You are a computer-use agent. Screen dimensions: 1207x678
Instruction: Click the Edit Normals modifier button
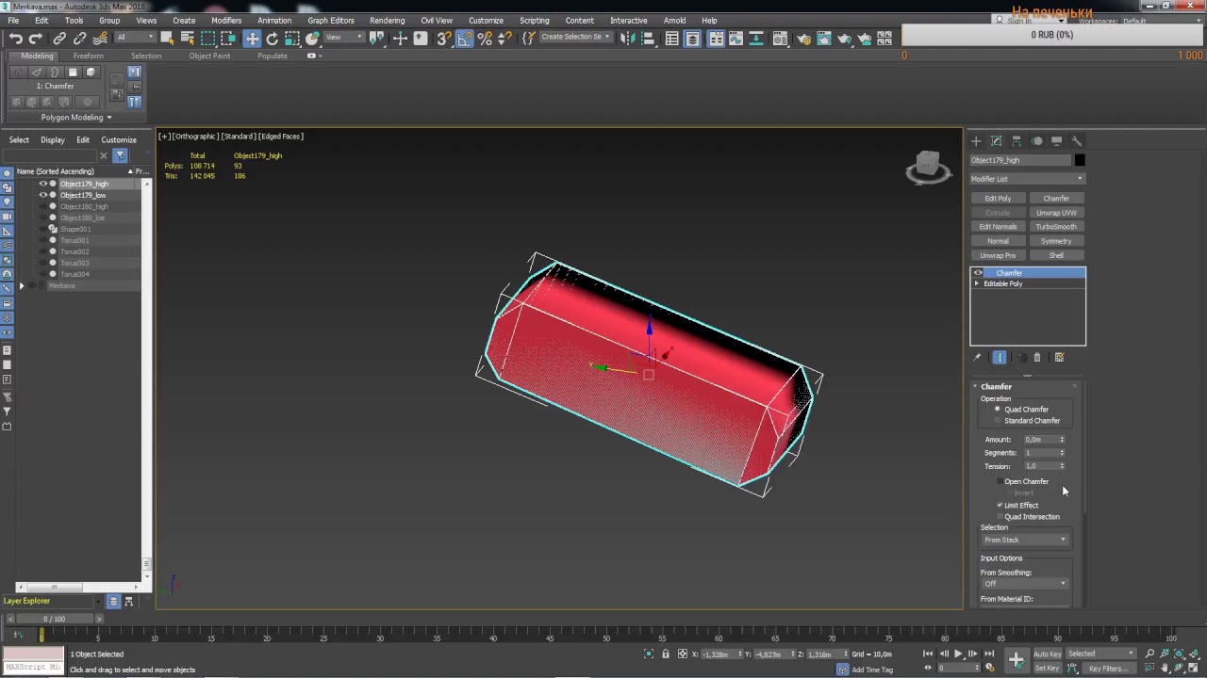[998, 227]
